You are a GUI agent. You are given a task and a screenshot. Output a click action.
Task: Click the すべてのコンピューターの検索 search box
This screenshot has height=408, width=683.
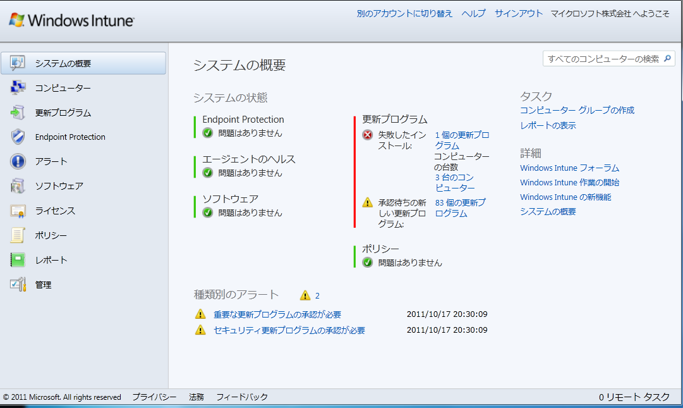[602, 59]
